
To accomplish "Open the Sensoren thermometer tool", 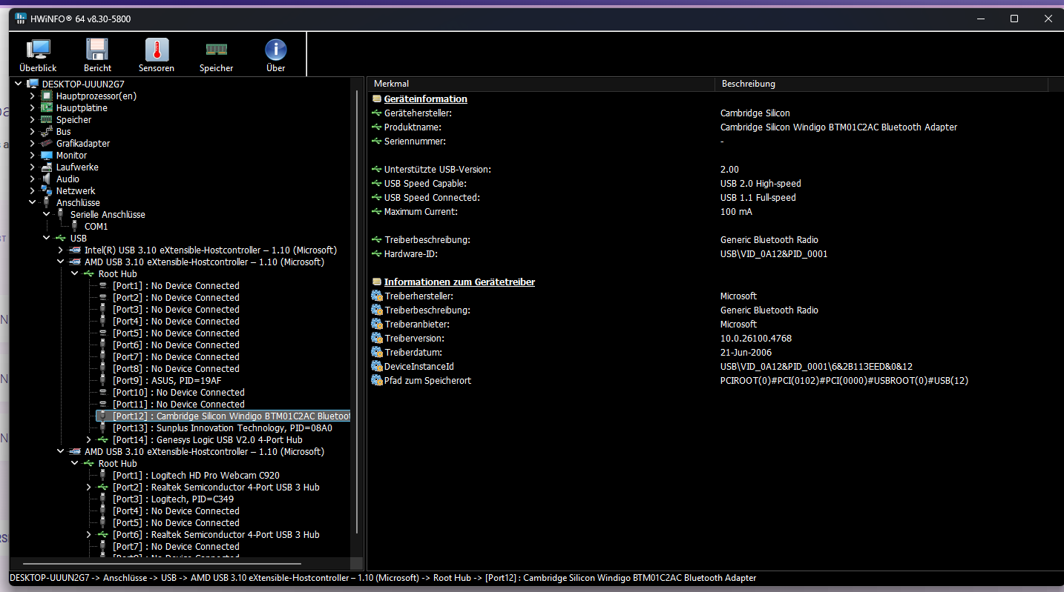I will tap(157, 56).
